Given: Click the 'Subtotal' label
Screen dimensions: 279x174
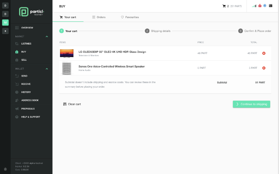Looking at the screenshot, I should [222, 83].
